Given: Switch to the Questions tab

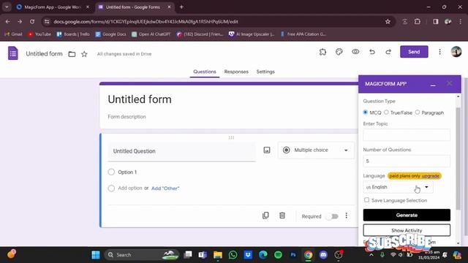Looking at the screenshot, I should 205,72.
